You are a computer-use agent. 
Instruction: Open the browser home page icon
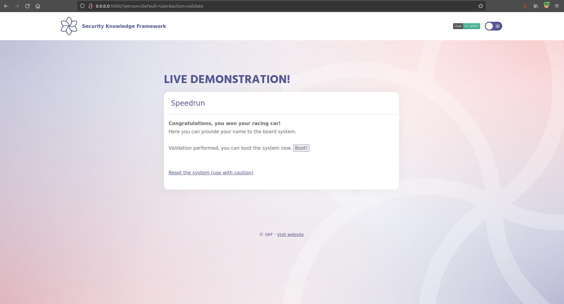38,6
